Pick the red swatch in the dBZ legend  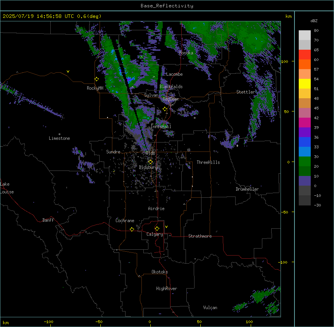(305, 55)
